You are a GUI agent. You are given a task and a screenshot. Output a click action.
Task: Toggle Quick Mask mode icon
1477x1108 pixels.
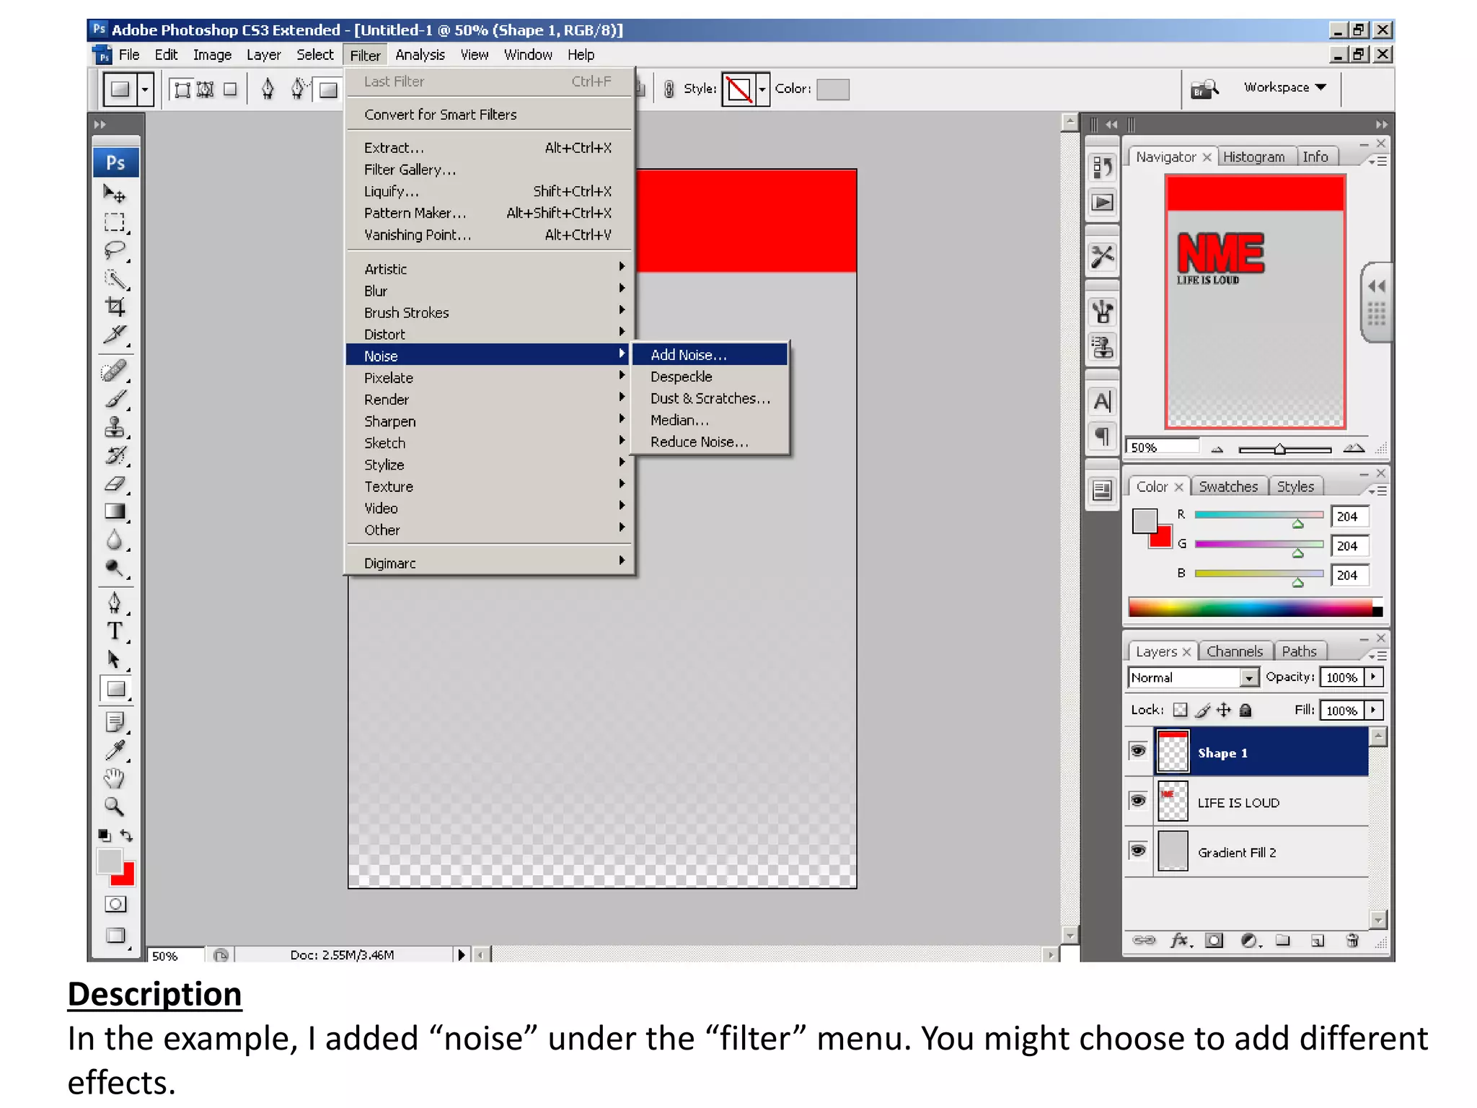(x=115, y=905)
